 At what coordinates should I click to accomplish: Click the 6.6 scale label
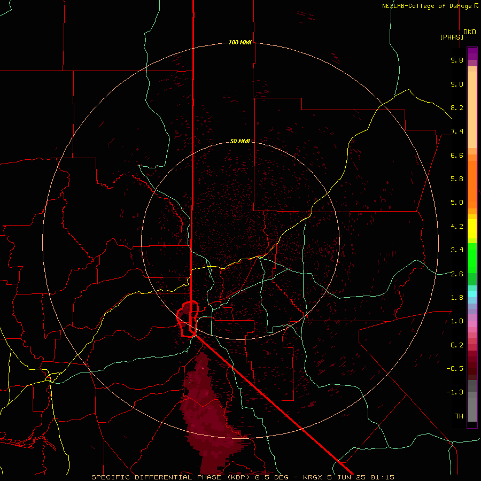[x=457, y=155]
